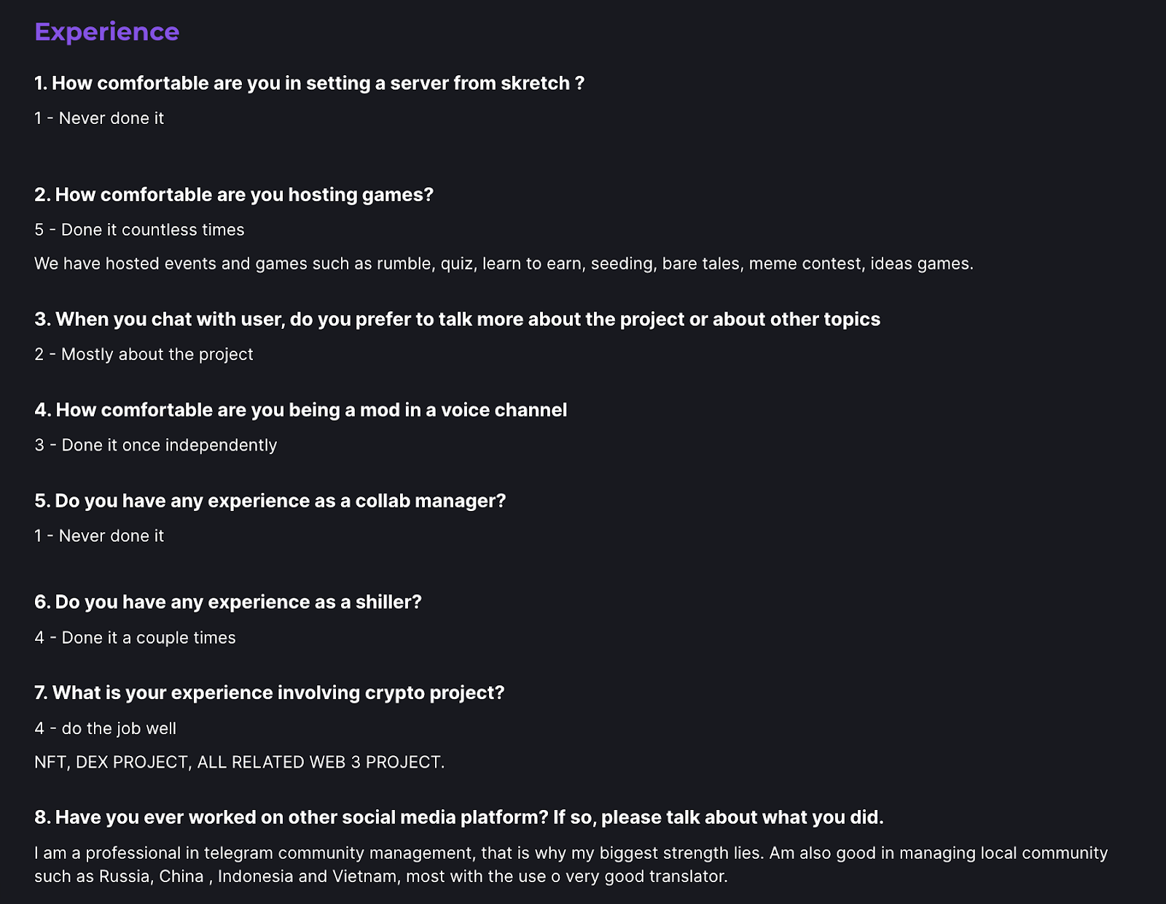The height and width of the screenshot is (904, 1166).
Task: Click Never done it under the collab manager question
Action: coord(99,536)
